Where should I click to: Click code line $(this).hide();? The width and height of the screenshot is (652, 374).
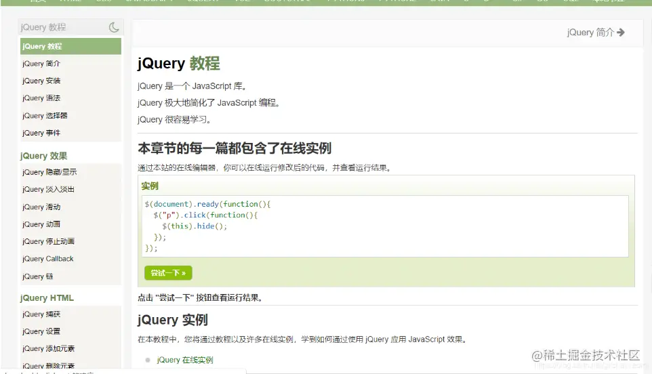[x=195, y=226]
